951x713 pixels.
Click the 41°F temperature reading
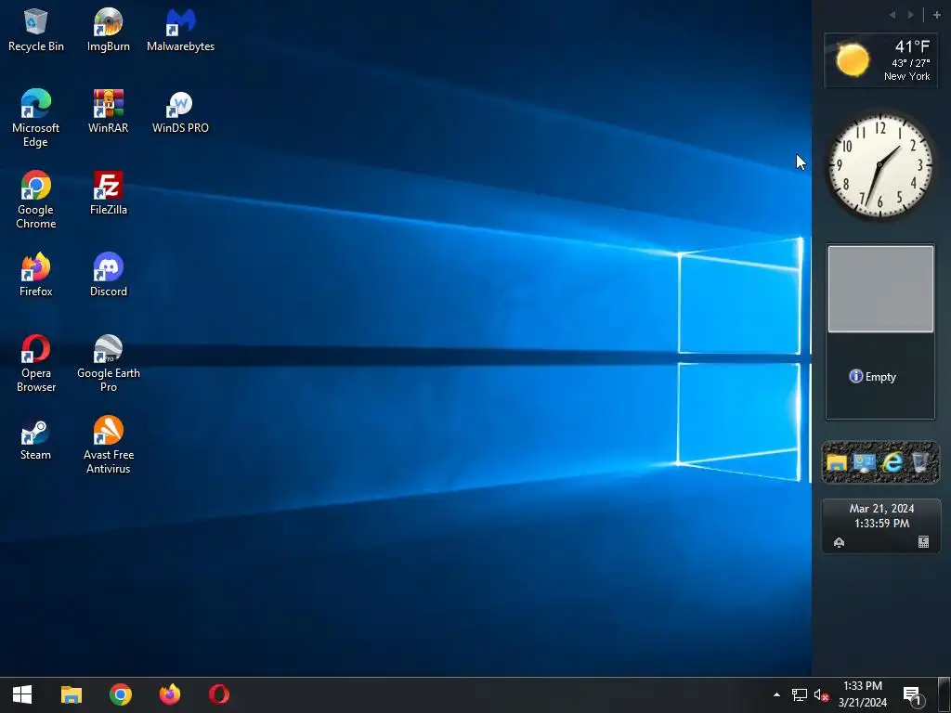click(912, 46)
